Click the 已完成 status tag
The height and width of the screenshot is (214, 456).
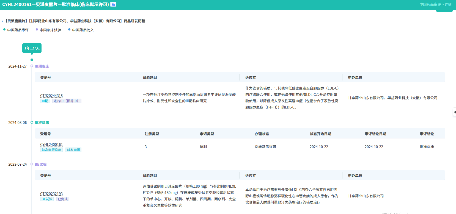[63, 199]
